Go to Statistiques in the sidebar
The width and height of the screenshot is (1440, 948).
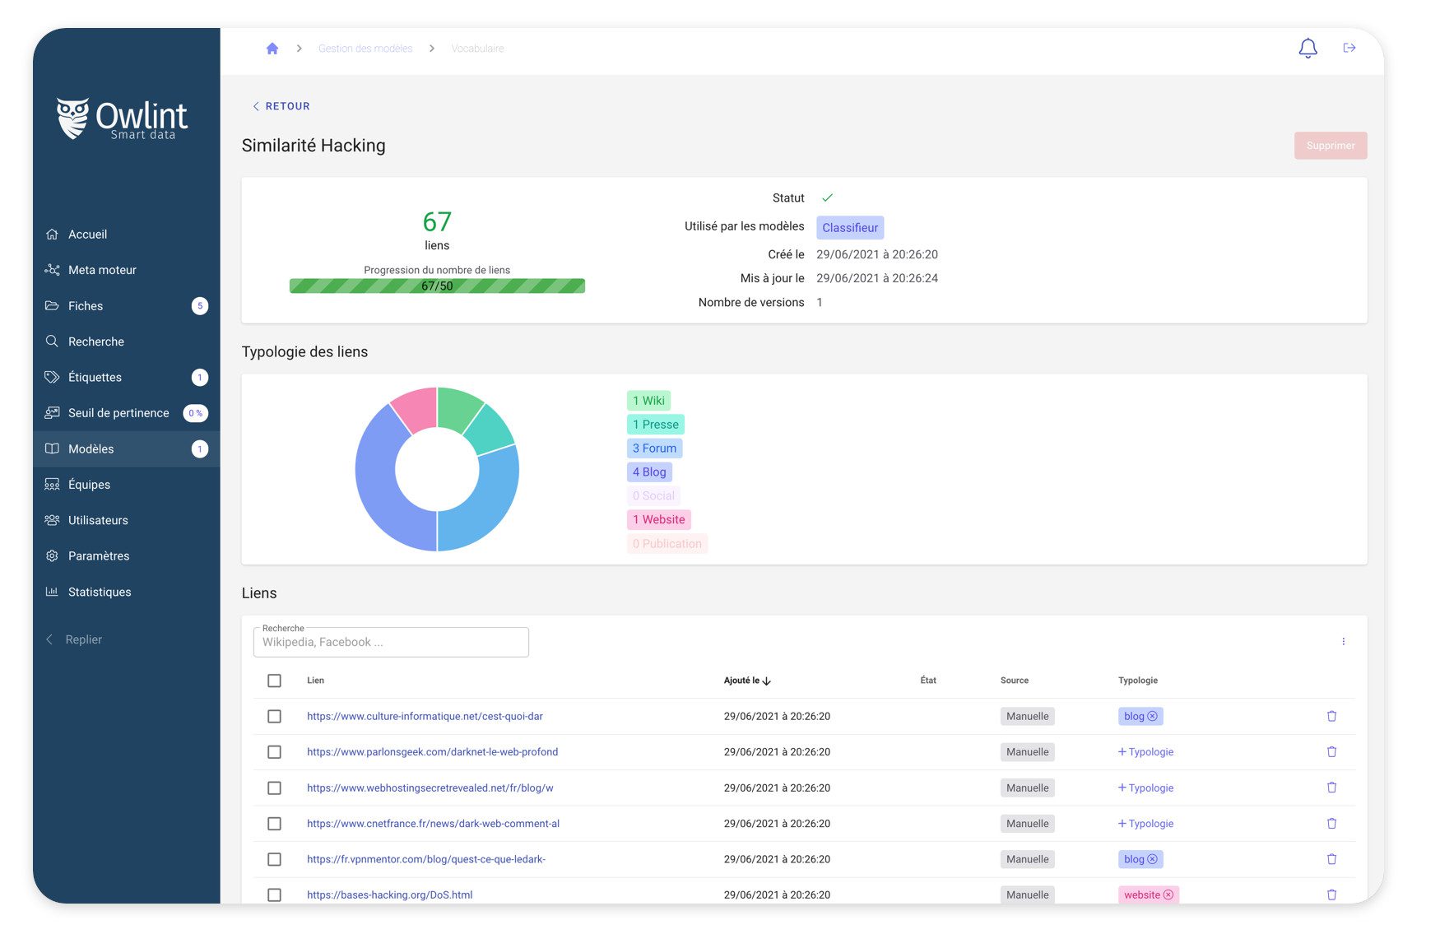pyautogui.click(x=100, y=592)
